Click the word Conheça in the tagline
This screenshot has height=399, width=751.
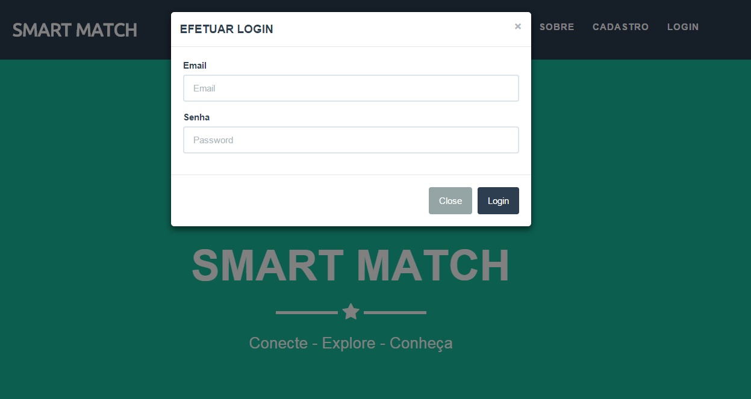(x=421, y=344)
